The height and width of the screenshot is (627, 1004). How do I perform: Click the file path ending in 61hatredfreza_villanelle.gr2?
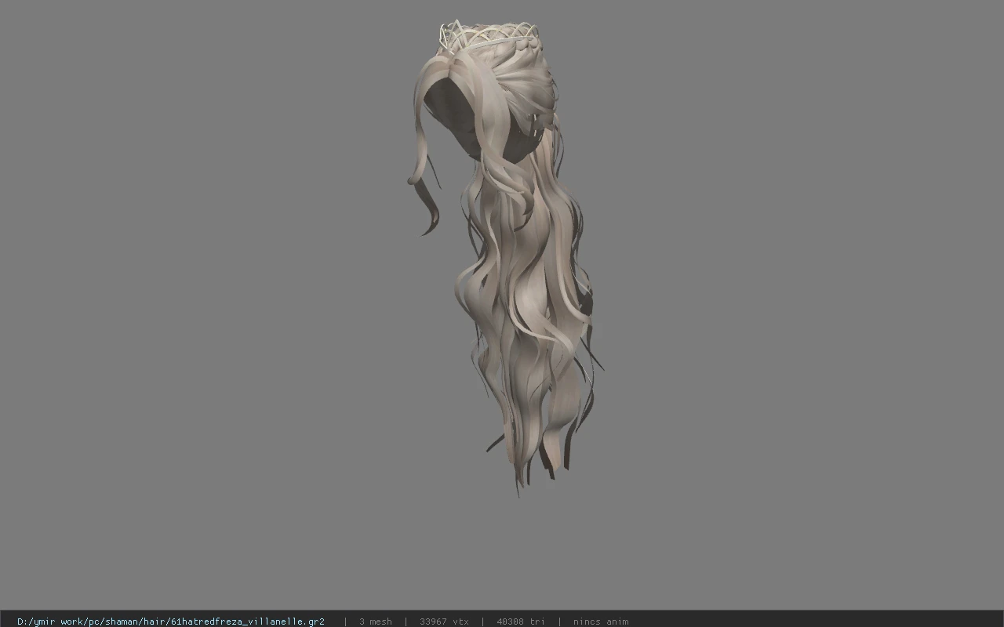click(171, 622)
